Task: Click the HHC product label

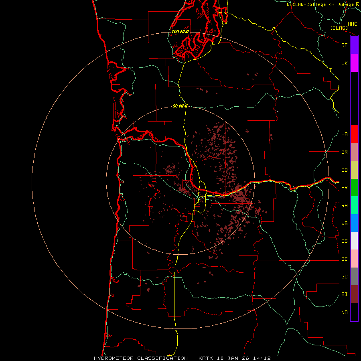Action: tap(352, 24)
